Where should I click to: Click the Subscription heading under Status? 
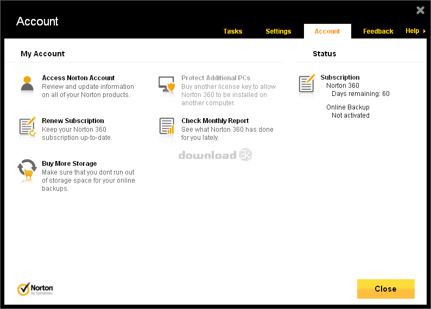click(340, 78)
